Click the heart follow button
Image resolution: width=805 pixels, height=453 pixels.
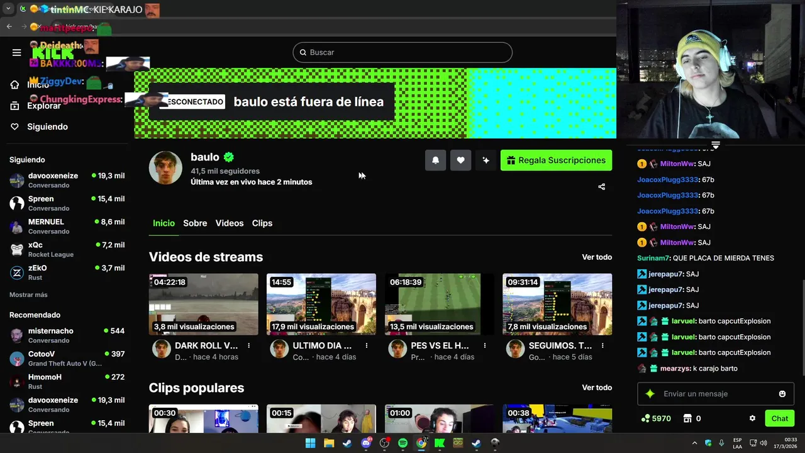tap(460, 160)
